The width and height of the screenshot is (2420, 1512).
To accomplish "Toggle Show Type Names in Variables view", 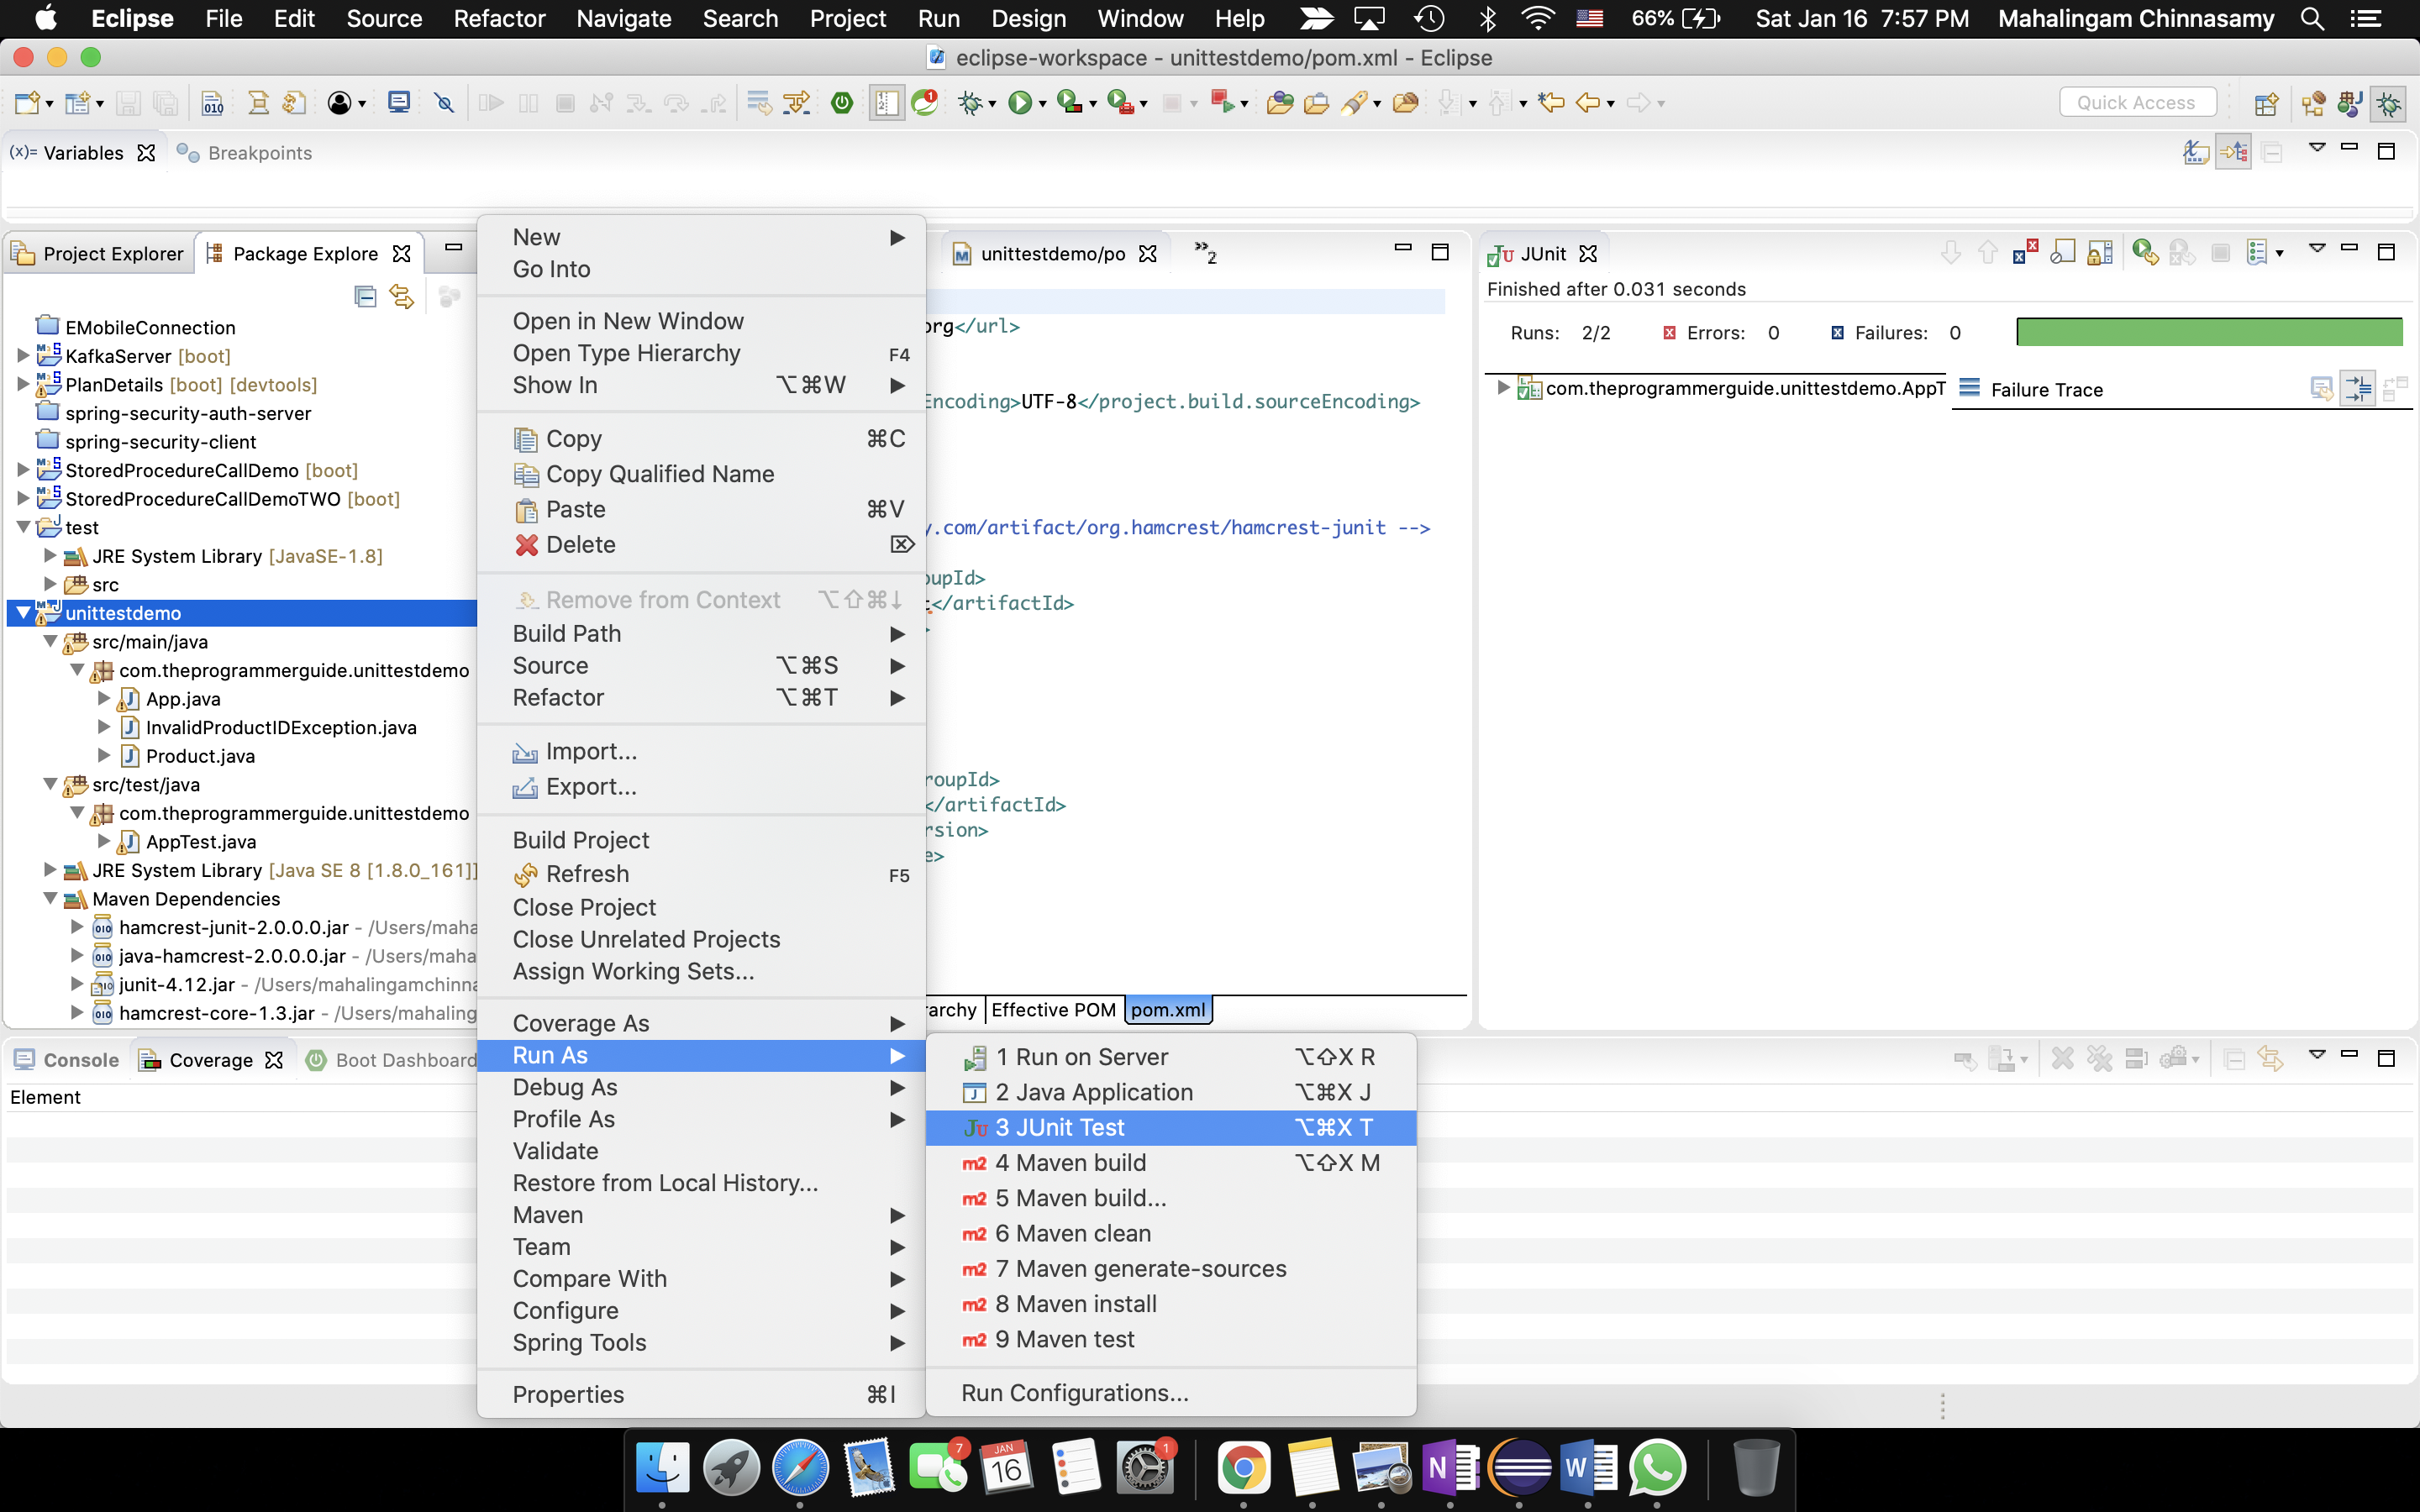I will point(2195,152).
